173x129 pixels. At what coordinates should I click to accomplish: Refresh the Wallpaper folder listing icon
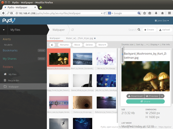click(72, 30)
